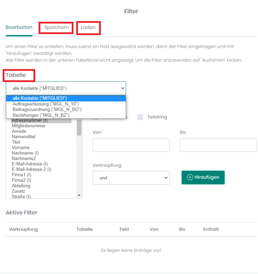Switch to the Speichern tab

tap(56, 27)
